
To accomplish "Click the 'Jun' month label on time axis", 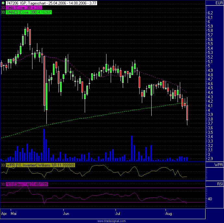I will tap(66, 214).
